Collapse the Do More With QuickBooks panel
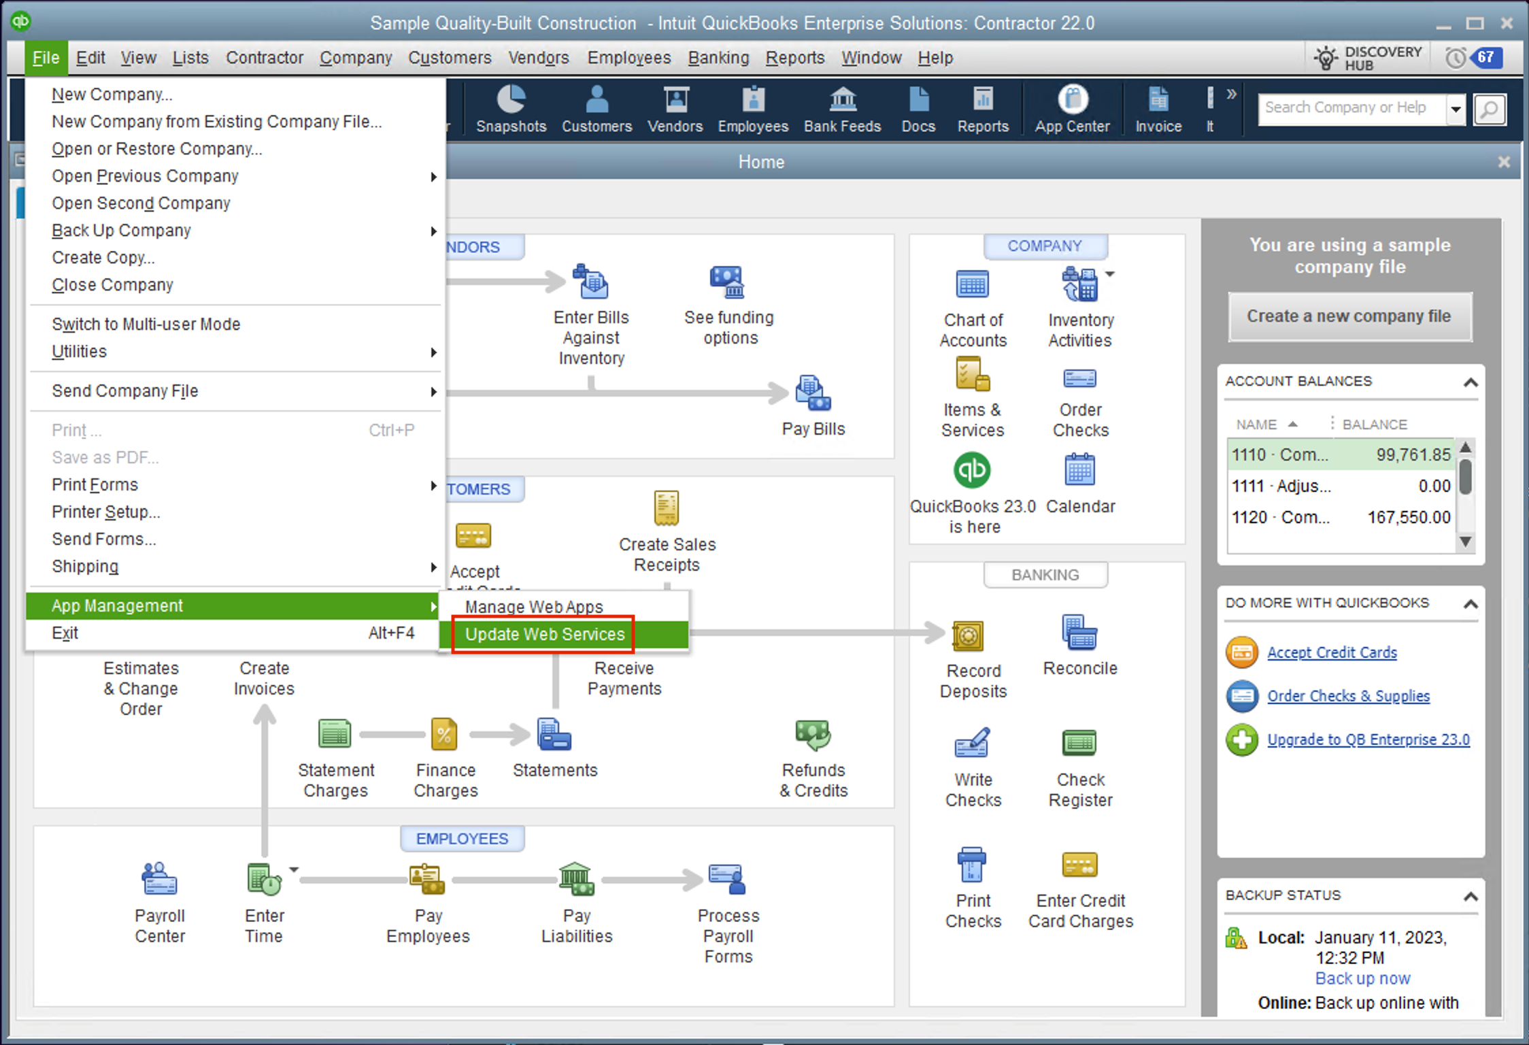 pyautogui.click(x=1471, y=604)
